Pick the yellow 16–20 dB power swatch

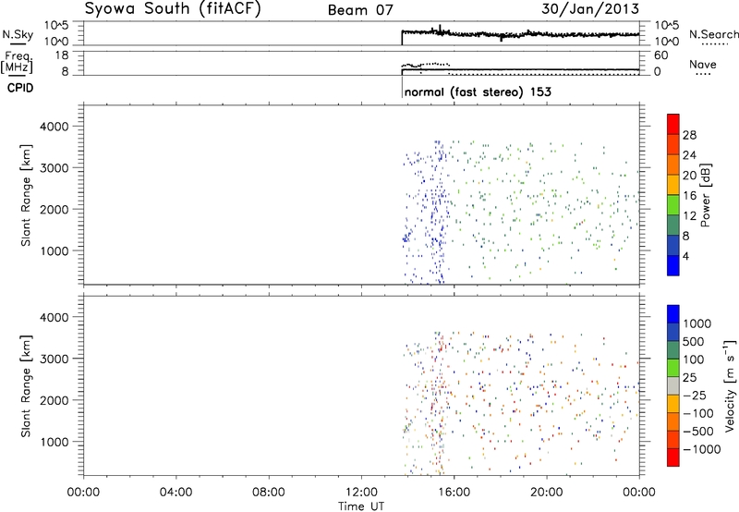coord(673,185)
